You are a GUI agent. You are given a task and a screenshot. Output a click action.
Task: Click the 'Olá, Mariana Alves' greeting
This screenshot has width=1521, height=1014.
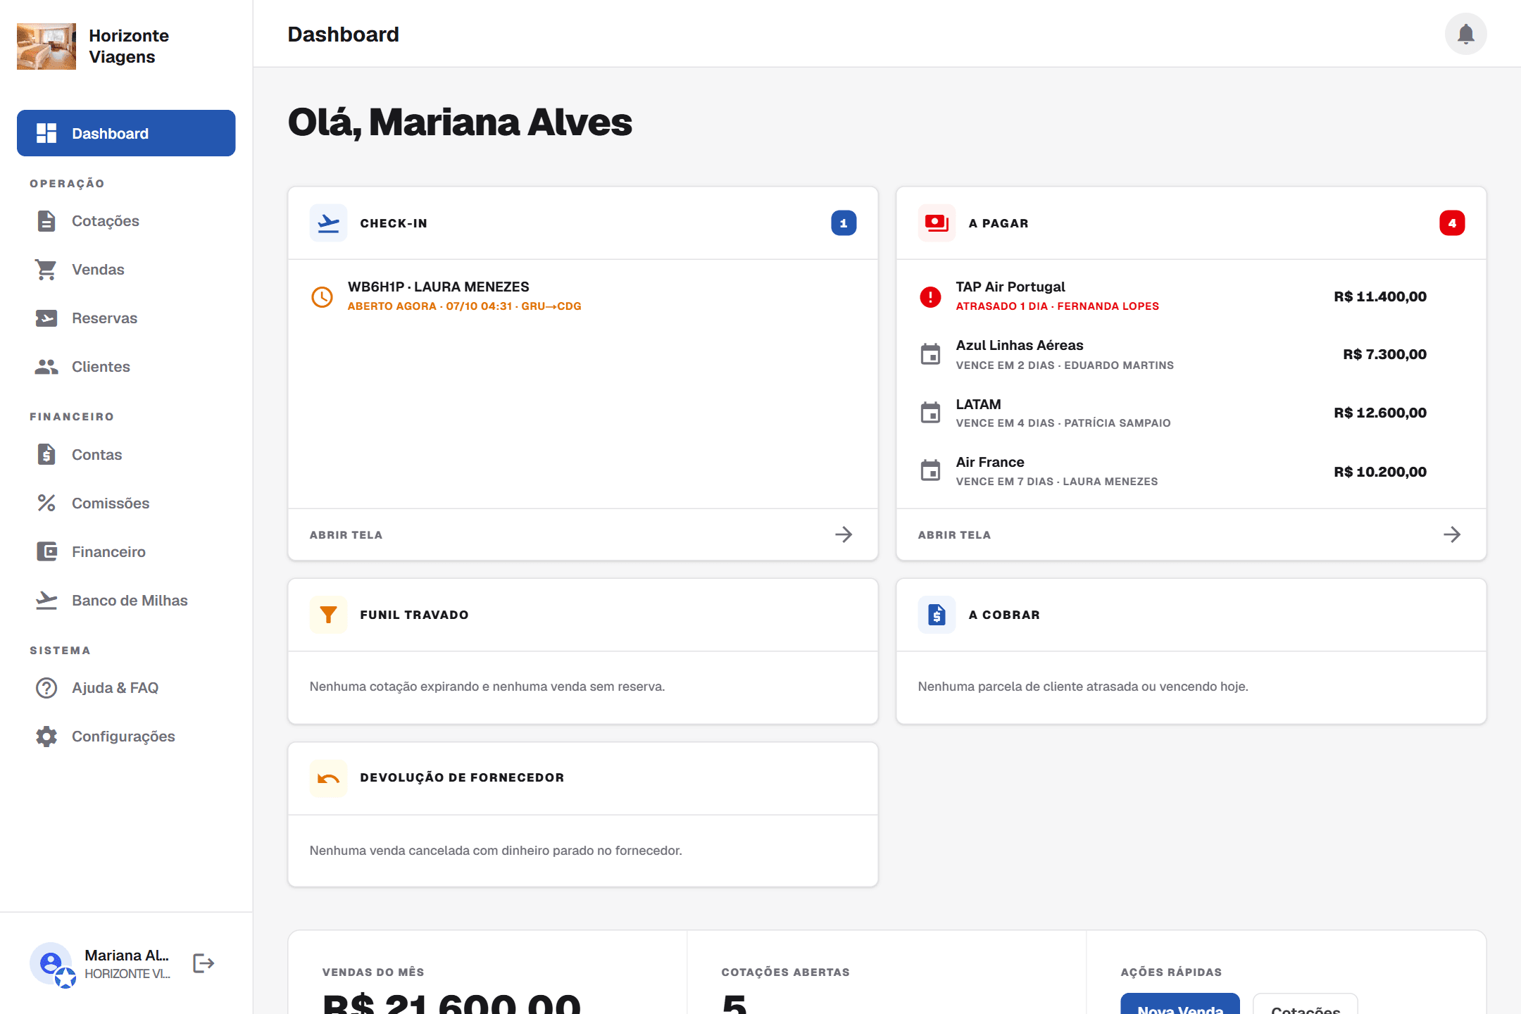click(x=460, y=122)
